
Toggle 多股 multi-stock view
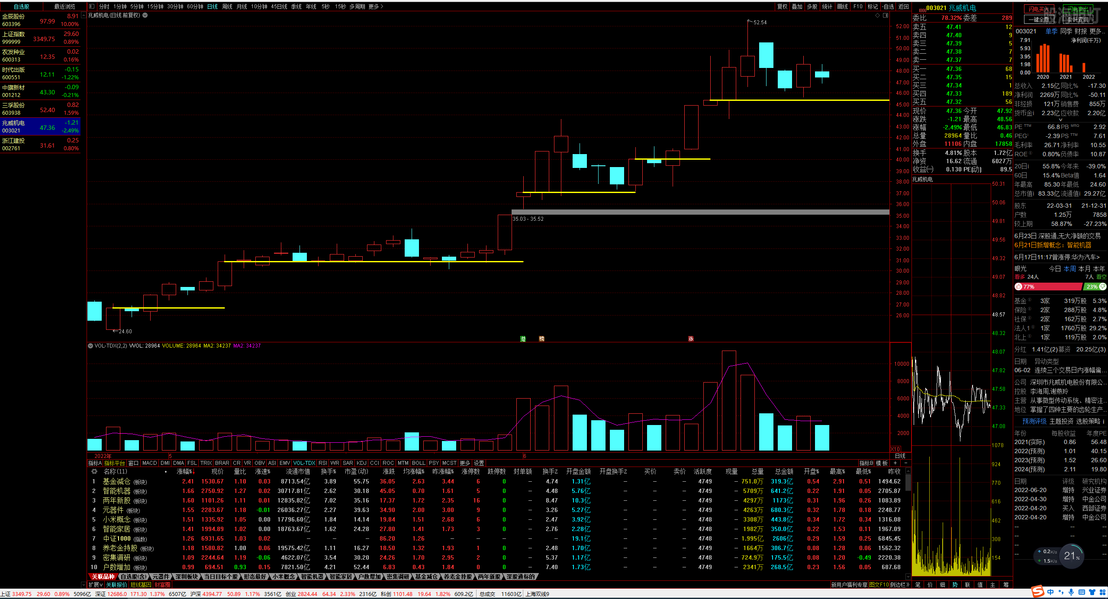[812, 6]
